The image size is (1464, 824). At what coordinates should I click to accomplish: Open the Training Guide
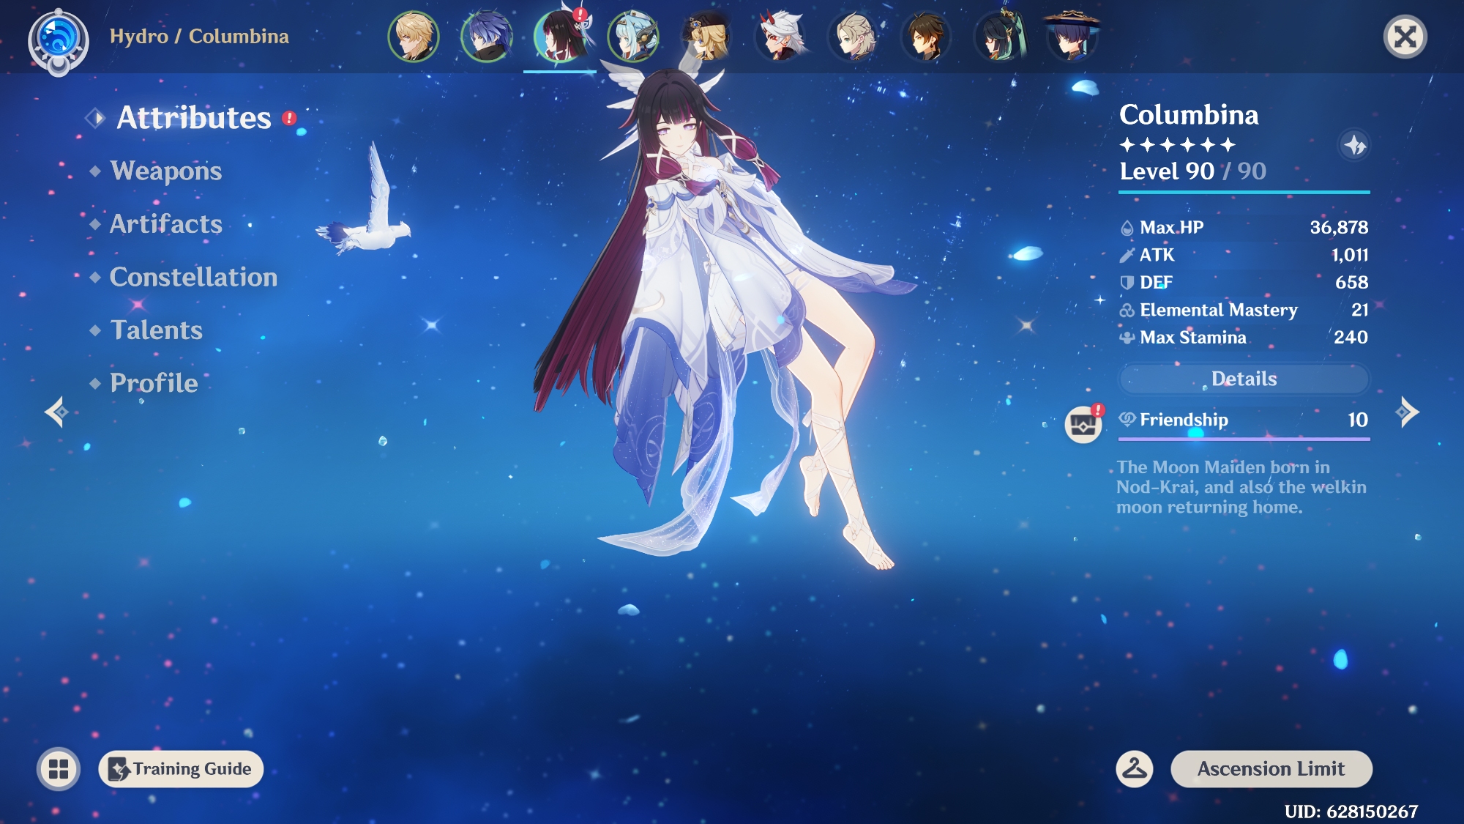(181, 769)
